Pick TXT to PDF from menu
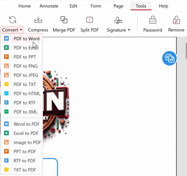Viewport: 187px width, 176px height. 22,170
